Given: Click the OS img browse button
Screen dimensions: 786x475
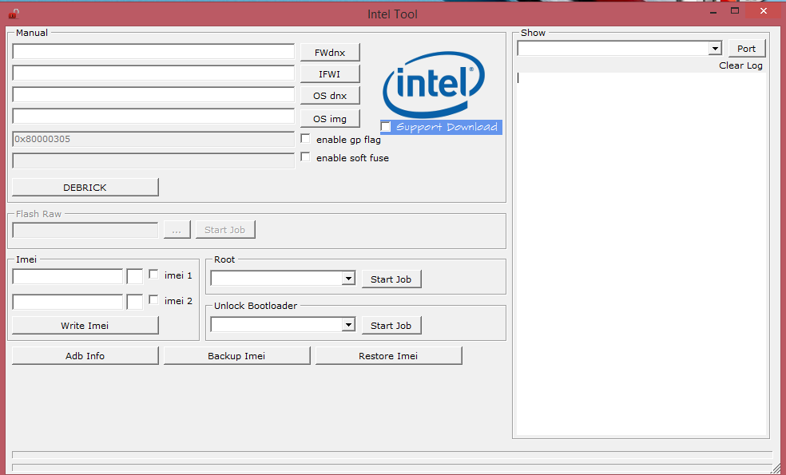Looking at the screenshot, I should pyautogui.click(x=330, y=119).
